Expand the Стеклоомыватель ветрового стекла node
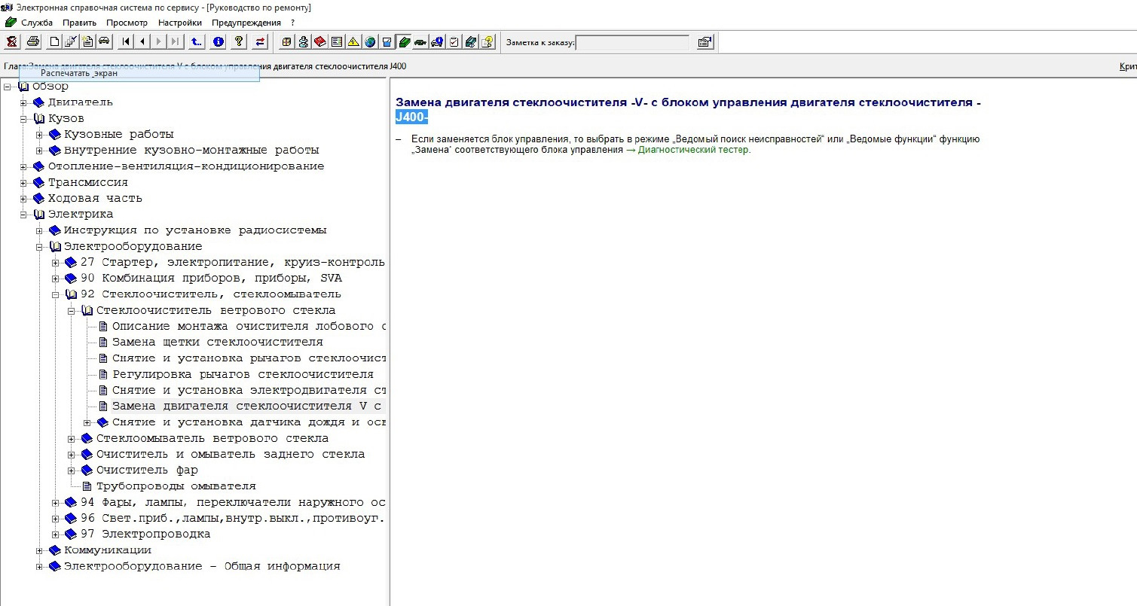The width and height of the screenshot is (1137, 606). [72, 438]
